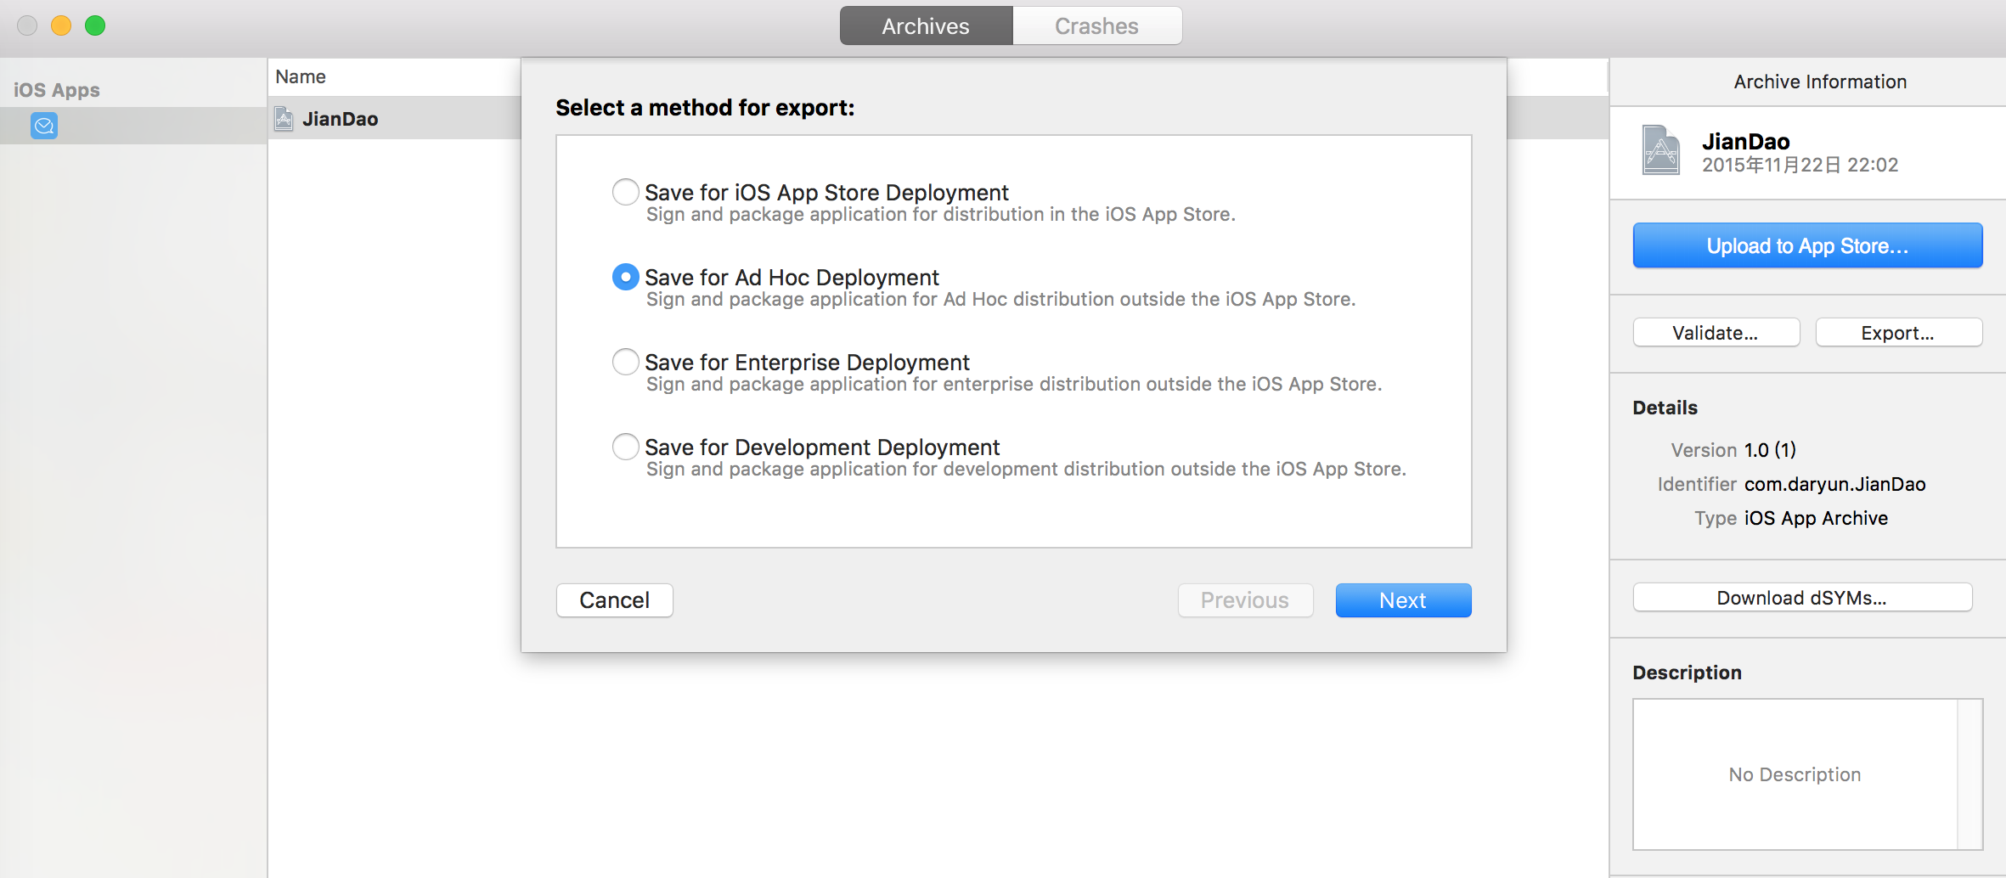Click the Export button in sidebar
This screenshot has width=2006, height=878.
(1898, 333)
